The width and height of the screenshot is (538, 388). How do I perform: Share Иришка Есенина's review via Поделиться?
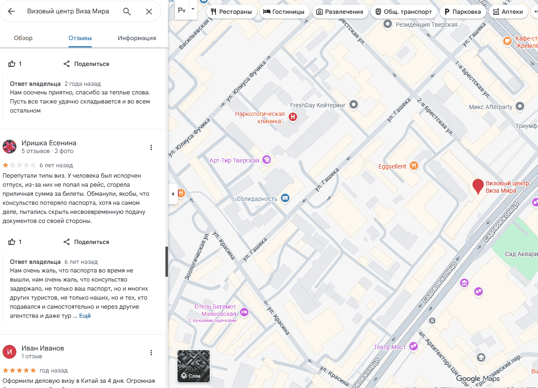(86, 242)
